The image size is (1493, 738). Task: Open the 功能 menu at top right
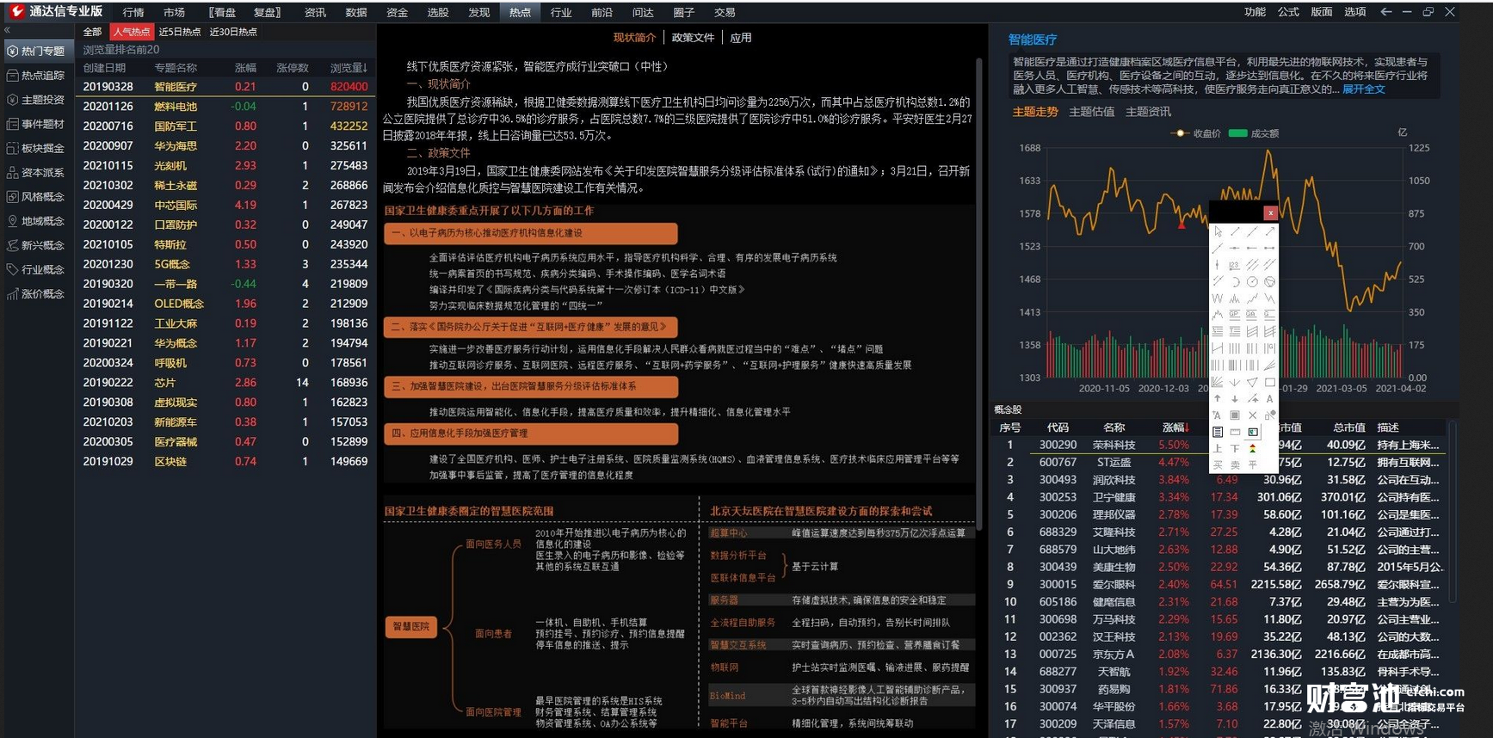coord(1255,12)
